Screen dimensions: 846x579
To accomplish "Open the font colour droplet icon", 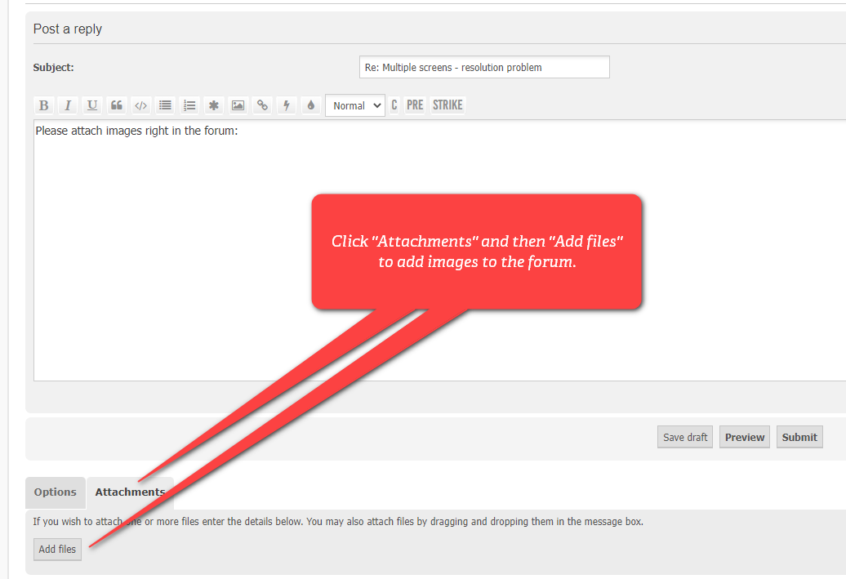I will point(310,105).
